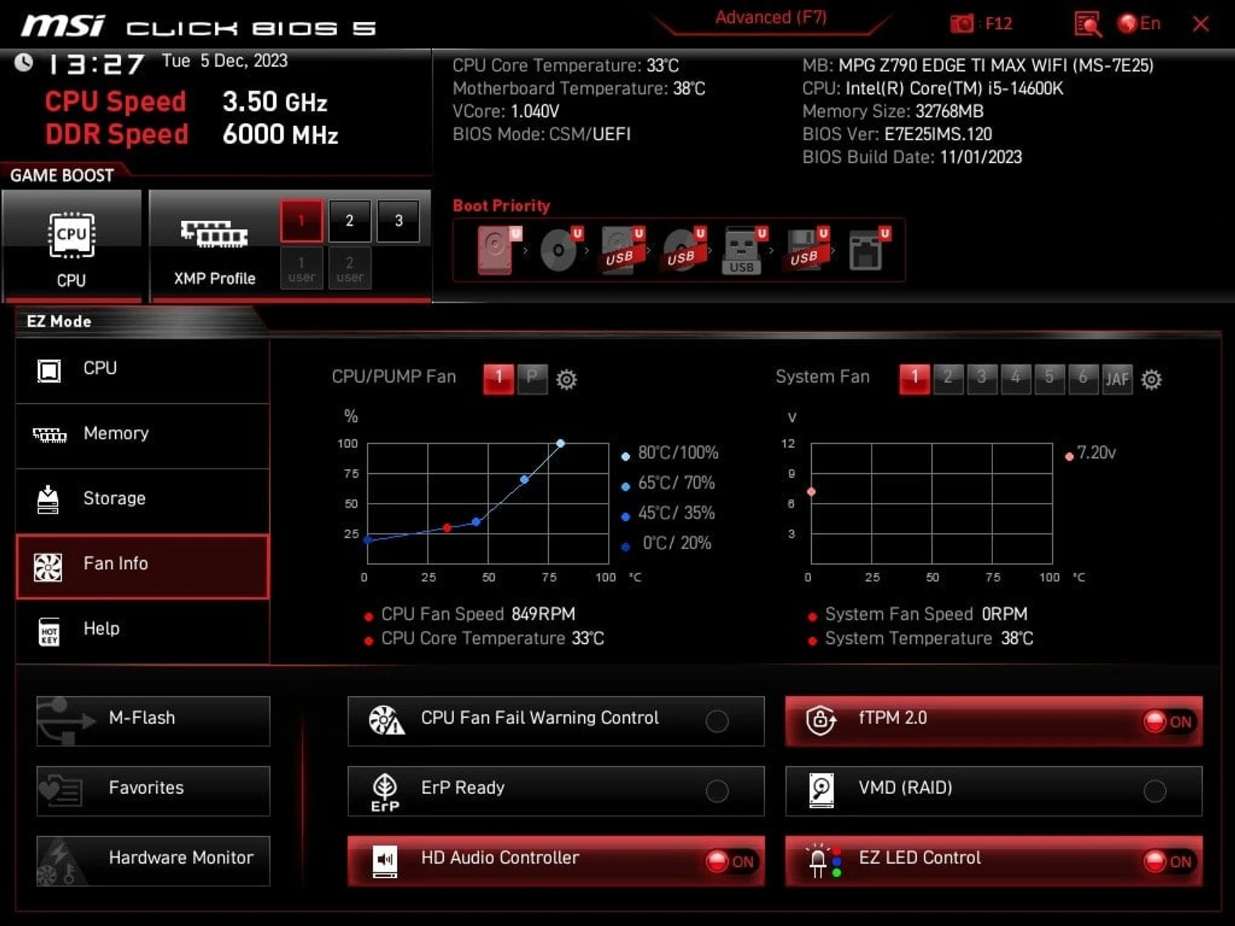Viewport: 1235px width, 926px height.
Task: Select System Fan 1 tab
Action: pos(915,379)
